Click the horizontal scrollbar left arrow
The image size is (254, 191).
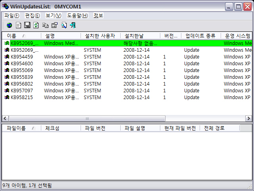pos(5,119)
